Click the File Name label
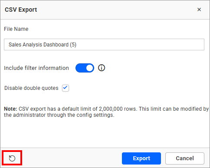 [16, 29]
